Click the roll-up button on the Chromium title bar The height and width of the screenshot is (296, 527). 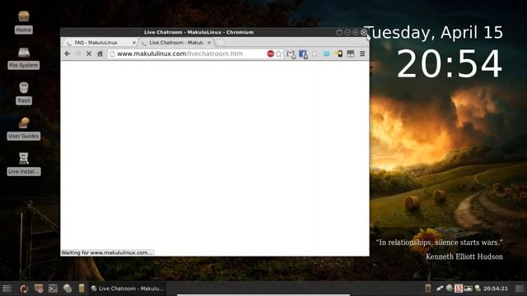click(339, 32)
